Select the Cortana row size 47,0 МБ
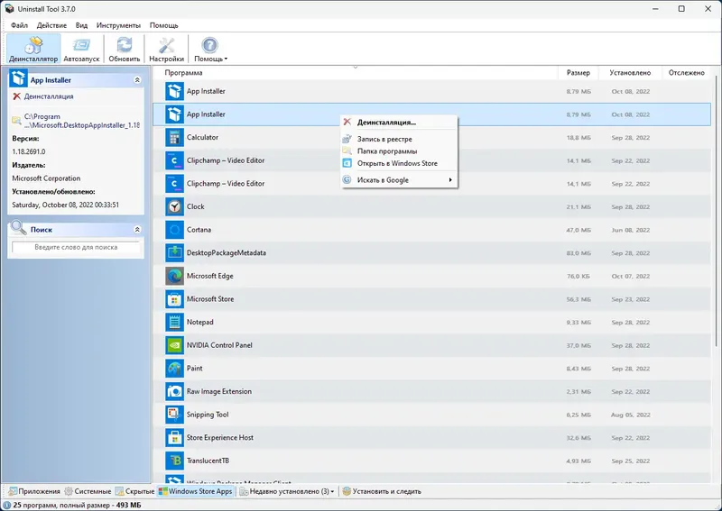Image resolution: width=722 pixels, height=511 pixels. (x=579, y=230)
